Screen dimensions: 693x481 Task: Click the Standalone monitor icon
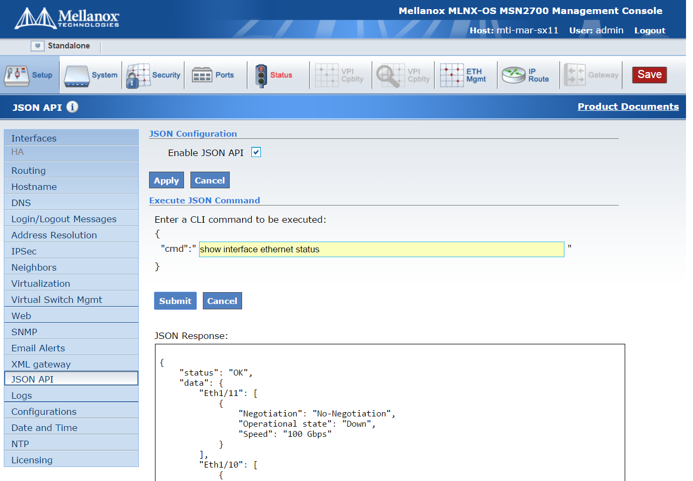37,46
